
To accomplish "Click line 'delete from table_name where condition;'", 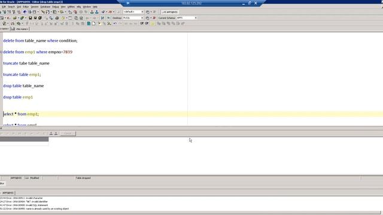I will [40, 41].
